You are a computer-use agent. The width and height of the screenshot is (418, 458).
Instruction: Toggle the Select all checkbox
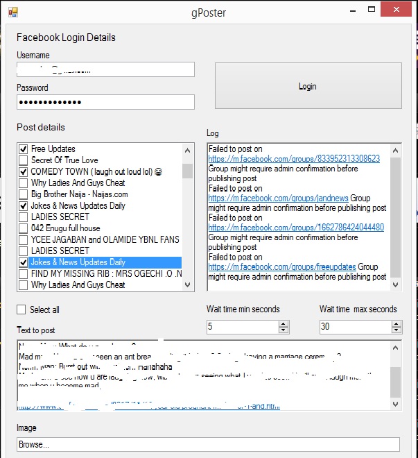click(21, 309)
